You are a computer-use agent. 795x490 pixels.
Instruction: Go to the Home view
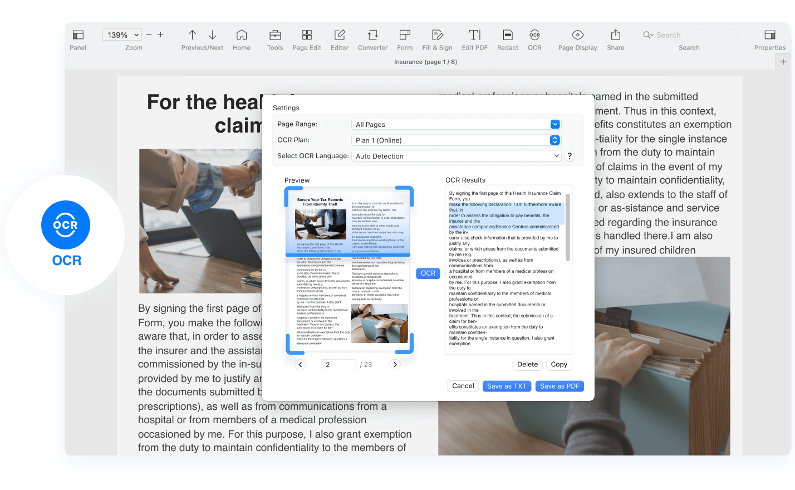[x=241, y=35]
